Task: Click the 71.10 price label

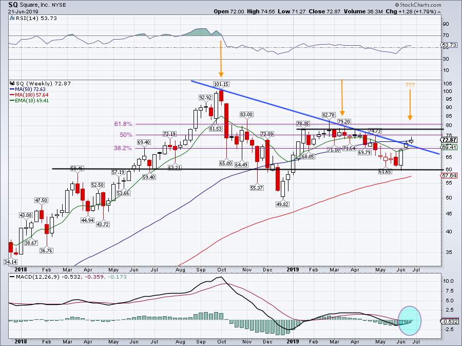Action: pos(334,150)
